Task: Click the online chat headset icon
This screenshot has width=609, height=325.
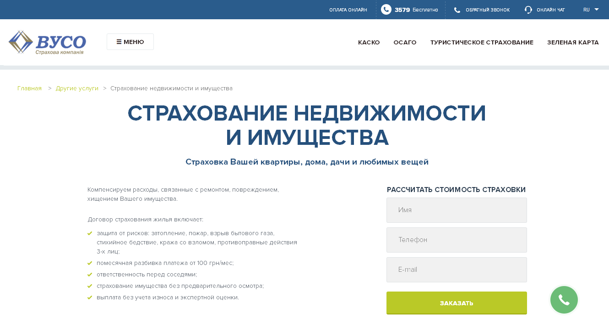Action: click(528, 10)
